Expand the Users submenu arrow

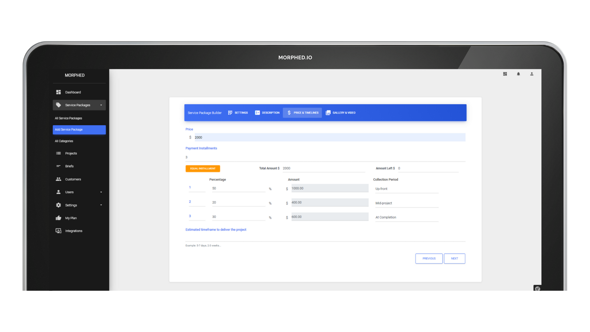101,192
